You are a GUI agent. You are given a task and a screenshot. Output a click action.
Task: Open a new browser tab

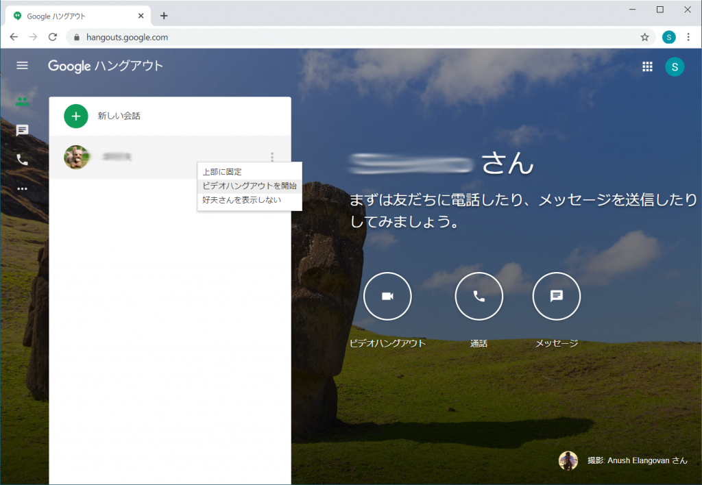click(164, 16)
